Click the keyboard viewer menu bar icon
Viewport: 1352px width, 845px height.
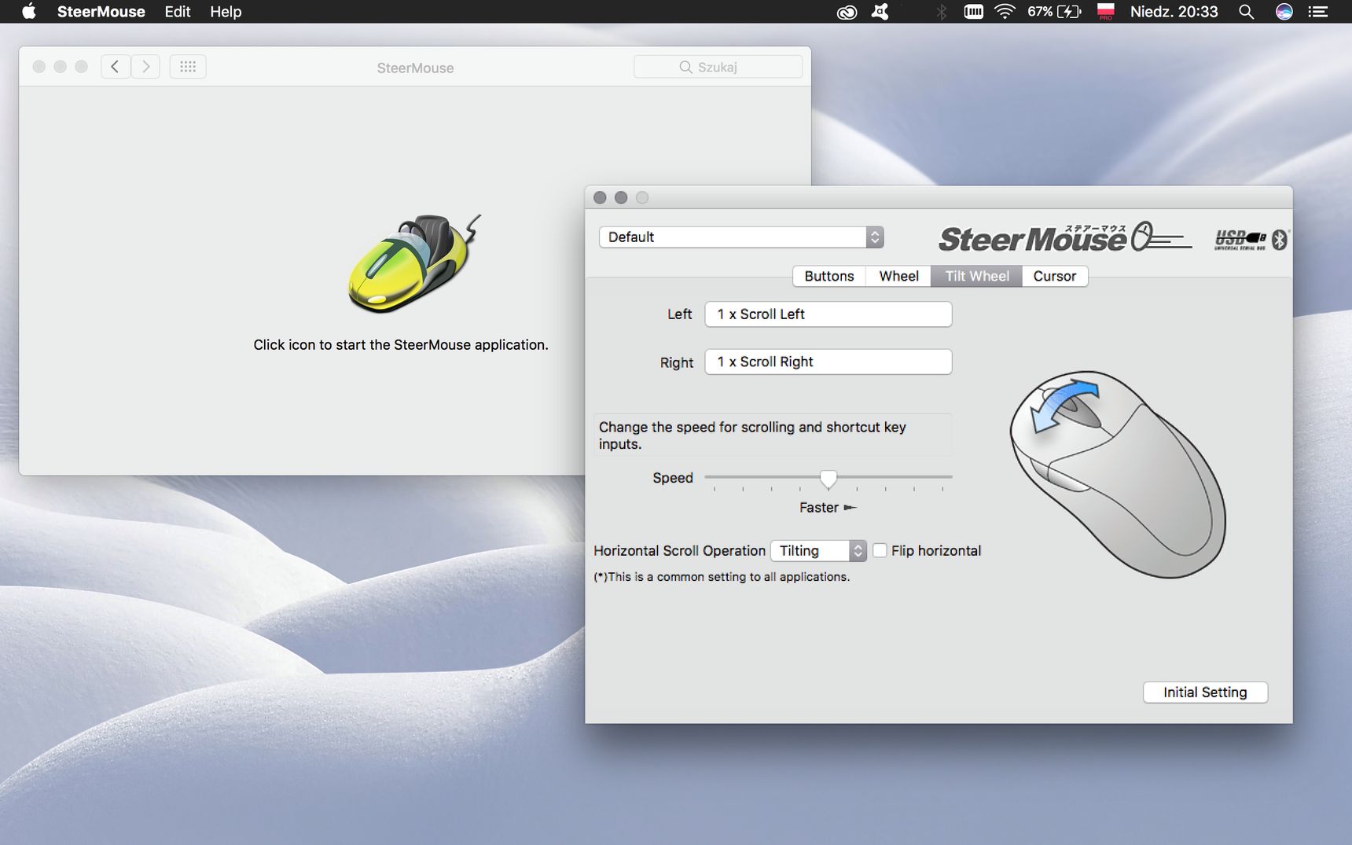coord(973,12)
